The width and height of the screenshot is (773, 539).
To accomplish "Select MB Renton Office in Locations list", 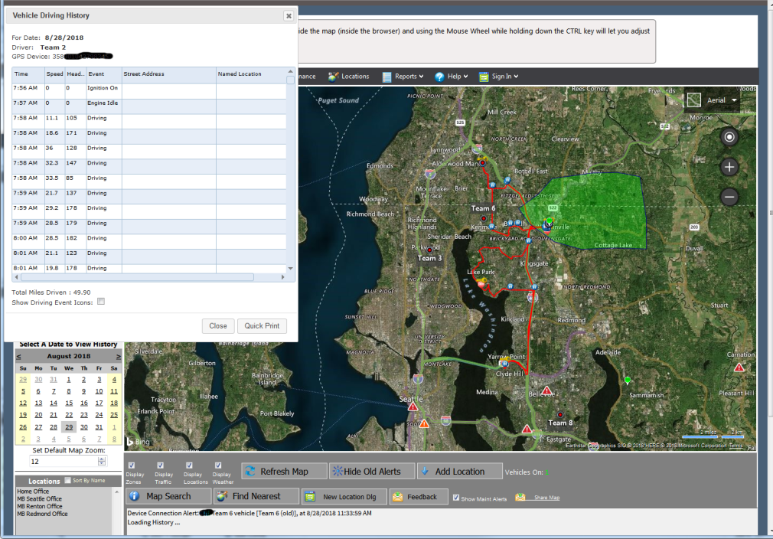I will [40, 506].
